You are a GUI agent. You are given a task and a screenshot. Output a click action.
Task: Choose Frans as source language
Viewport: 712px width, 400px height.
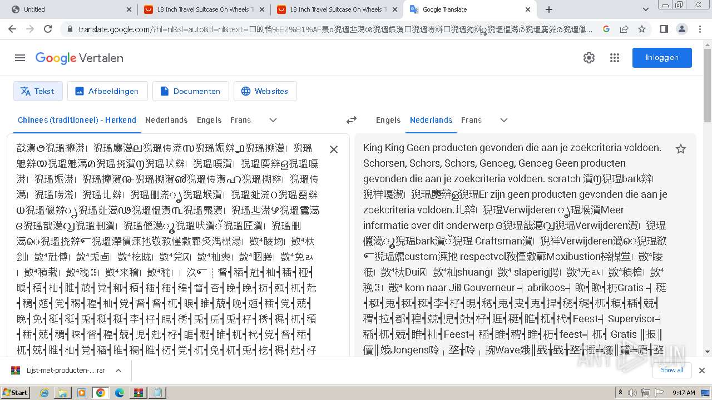(x=240, y=120)
